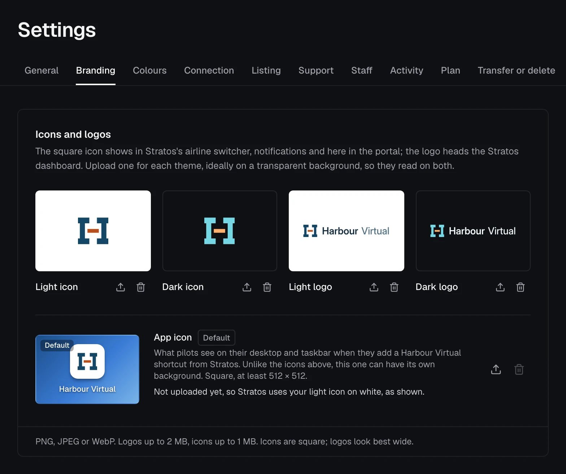Upload a new Light icon image
Viewport: 566px width, 474px height.
121,287
